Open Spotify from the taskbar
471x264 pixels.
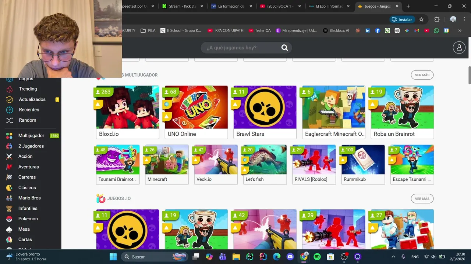click(x=317, y=257)
